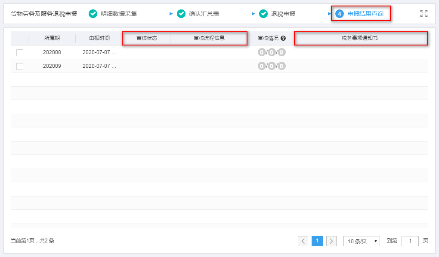Click the 税务事项通知书 column header
The image size is (439, 257).
[x=359, y=38]
